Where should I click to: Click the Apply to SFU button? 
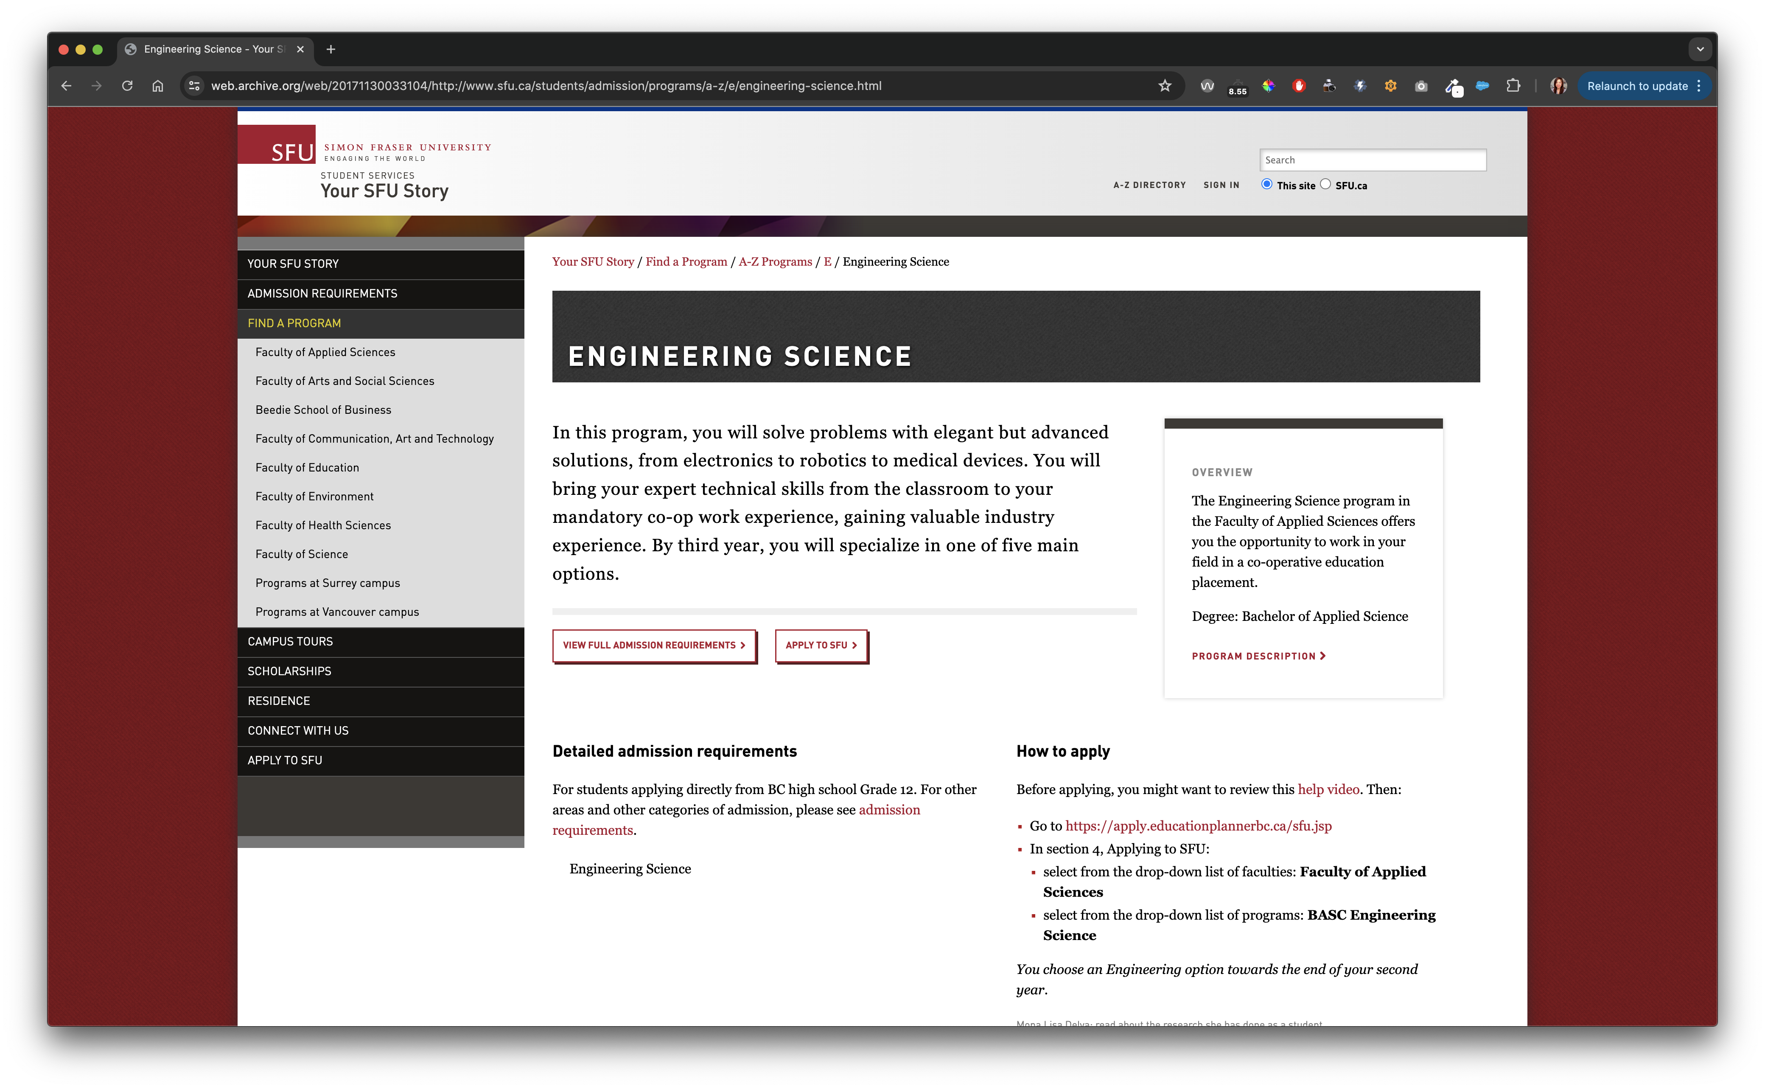(821, 646)
